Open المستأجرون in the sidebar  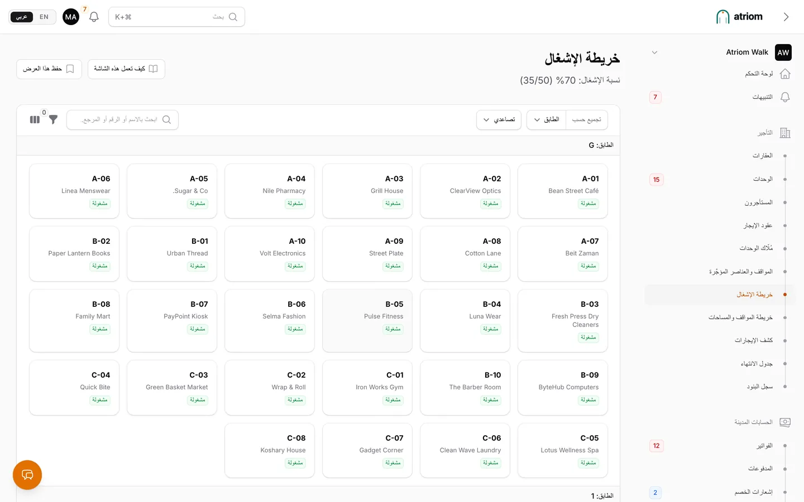719,202
